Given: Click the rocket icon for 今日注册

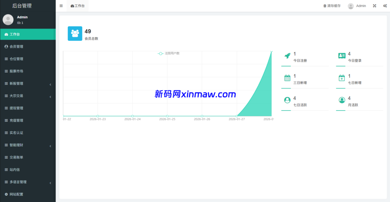Looking at the screenshot, I should (x=287, y=56).
